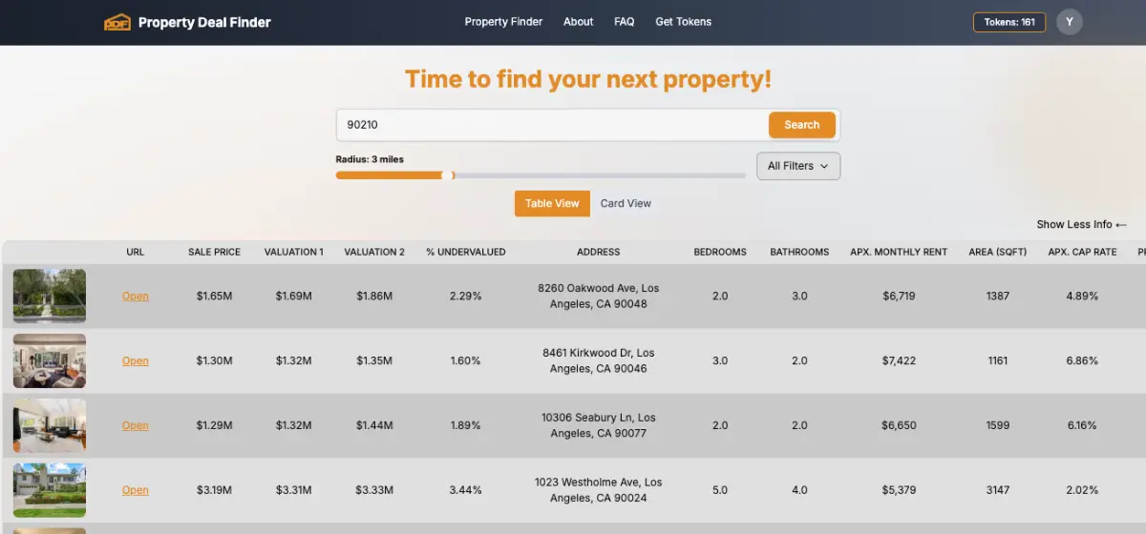
Task: Click the 3147 area value
Action: tap(998, 491)
